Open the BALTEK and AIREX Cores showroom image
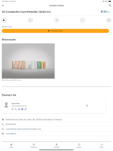Image resolution: width=113 pixels, height=151 pixels. (x=28, y=61)
